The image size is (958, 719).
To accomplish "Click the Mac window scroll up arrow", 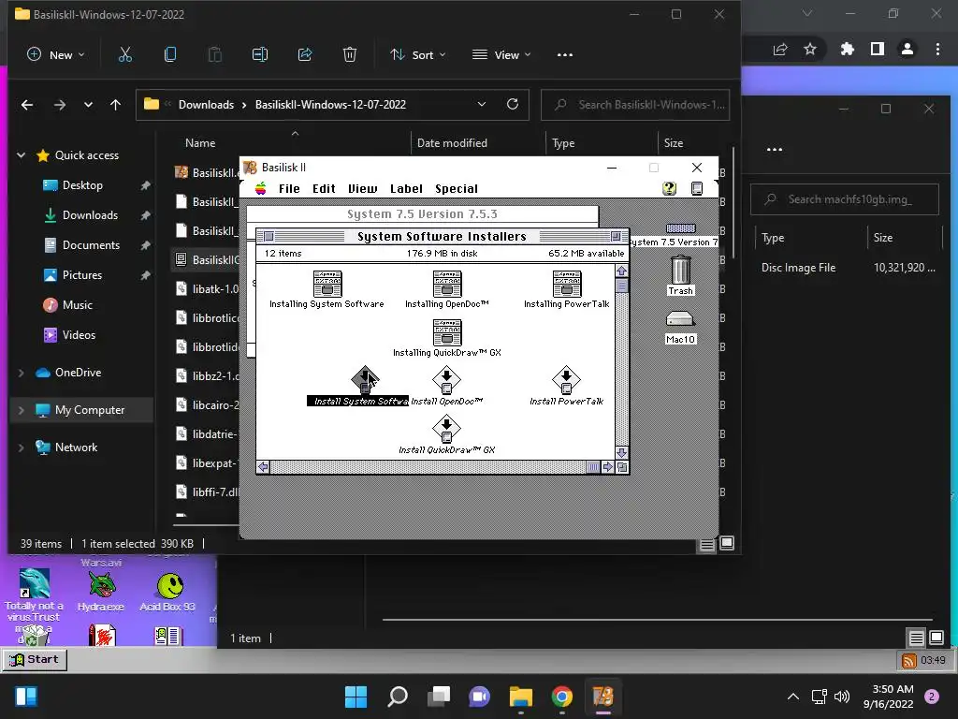I will pos(622,271).
